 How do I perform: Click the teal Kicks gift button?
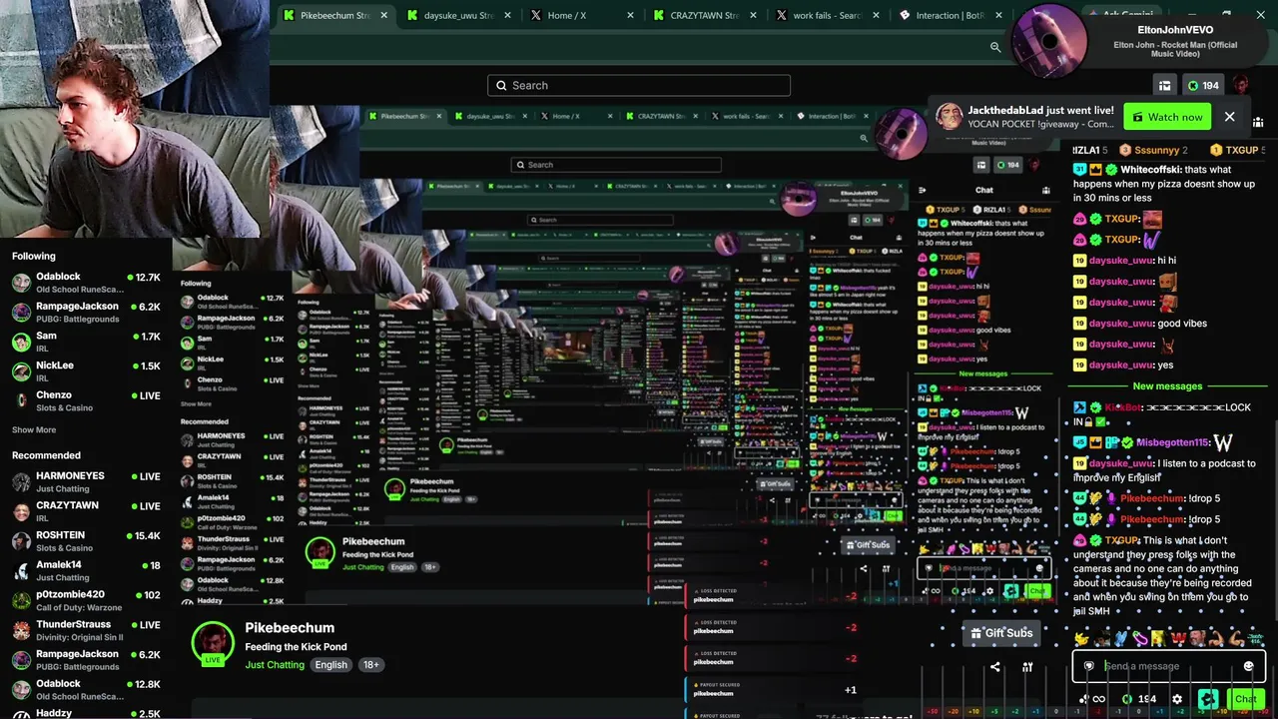(x=1208, y=699)
